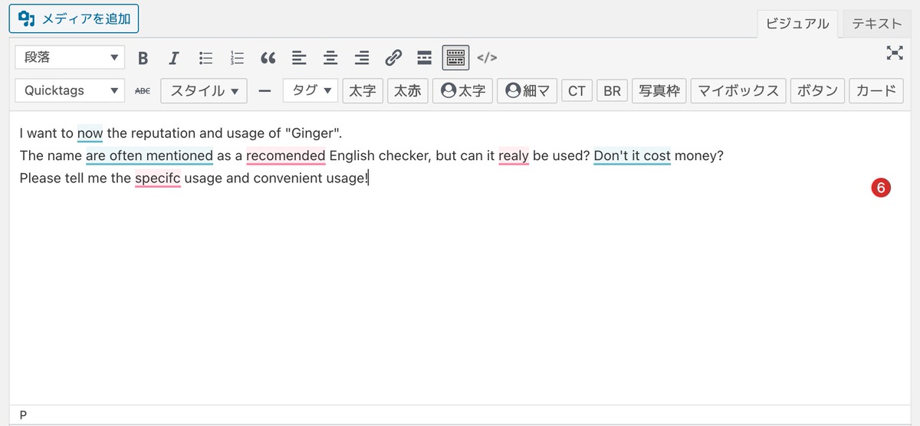Click the BR button
Image resolution: width=920 pixels, height=426 pixels.
[x=611, y=90]
